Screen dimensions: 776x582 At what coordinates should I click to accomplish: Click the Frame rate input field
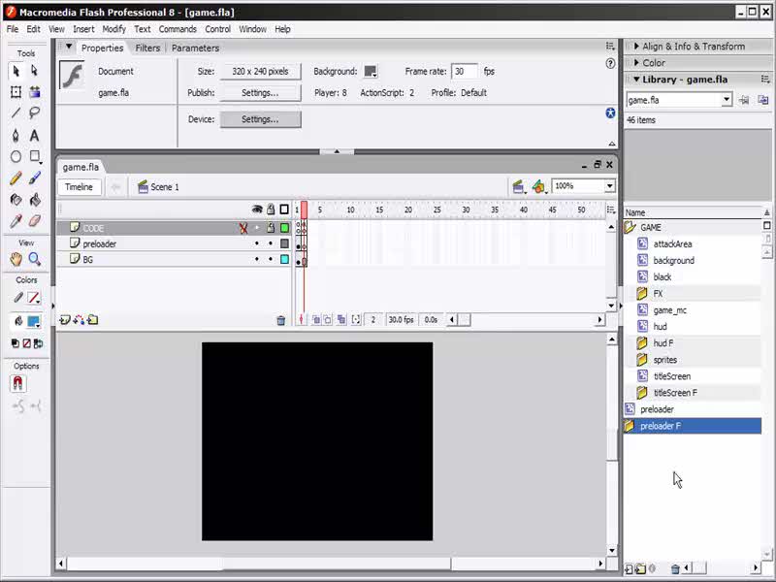(x=465, y=72)
